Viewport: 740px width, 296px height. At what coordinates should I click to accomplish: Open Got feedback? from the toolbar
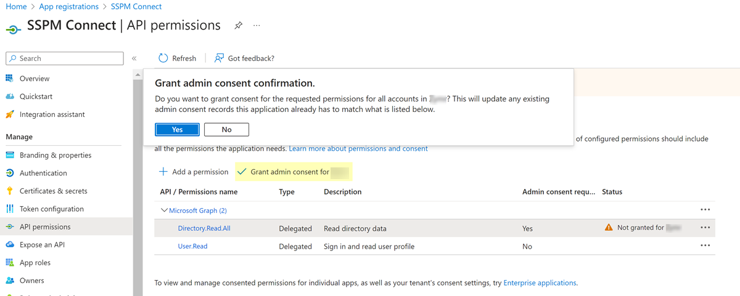tap(244, 58)
